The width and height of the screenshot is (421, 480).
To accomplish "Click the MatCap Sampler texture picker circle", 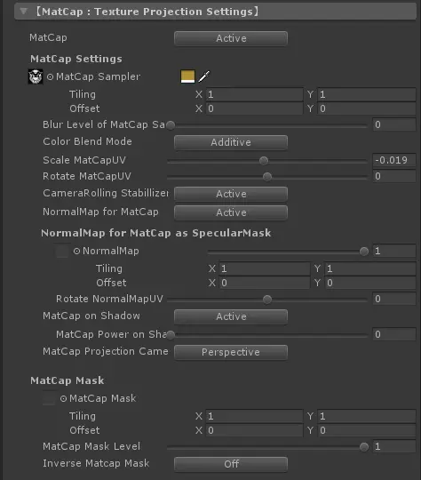I will pos(50,76).
